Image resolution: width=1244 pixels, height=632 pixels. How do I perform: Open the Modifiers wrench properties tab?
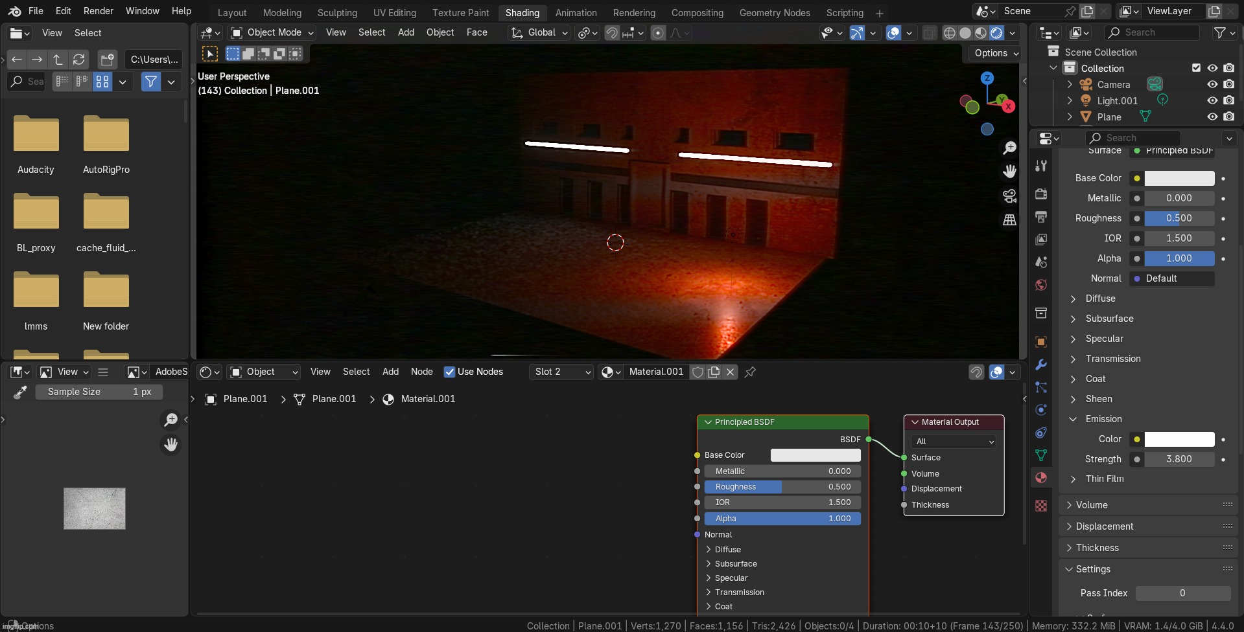tap(1041, 365)
